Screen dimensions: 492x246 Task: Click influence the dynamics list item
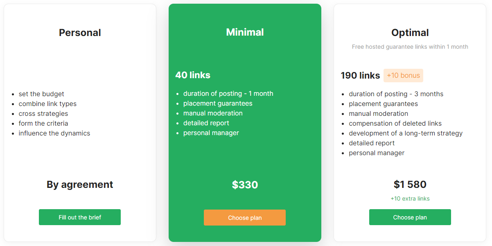point(54,133)
